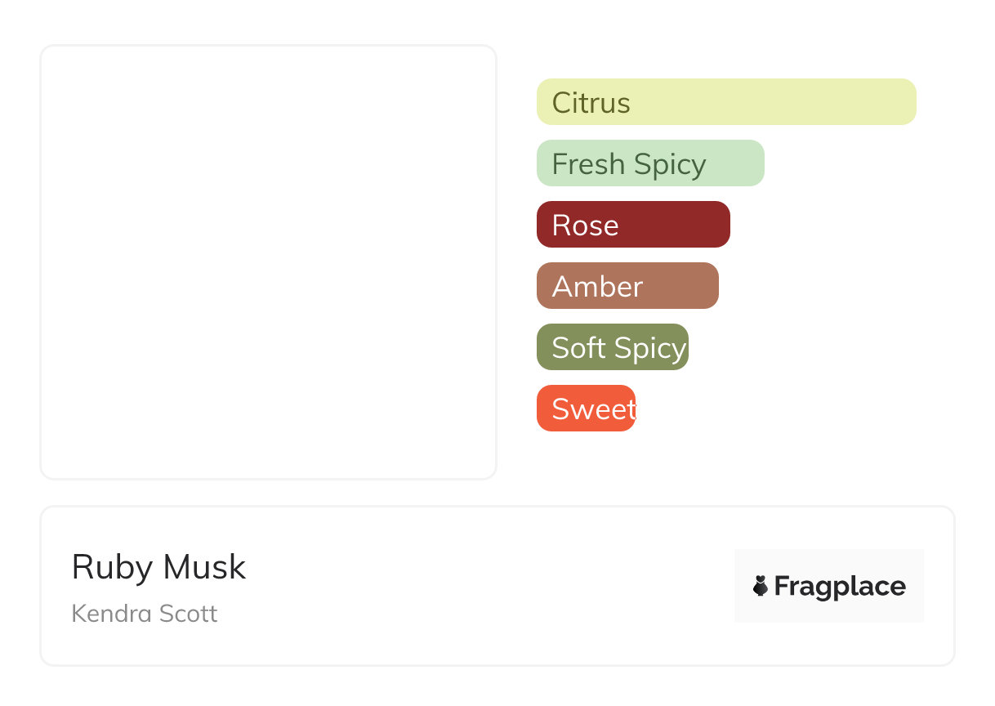
Task: Click the white "Amber" text
Action: click(597, 287)
